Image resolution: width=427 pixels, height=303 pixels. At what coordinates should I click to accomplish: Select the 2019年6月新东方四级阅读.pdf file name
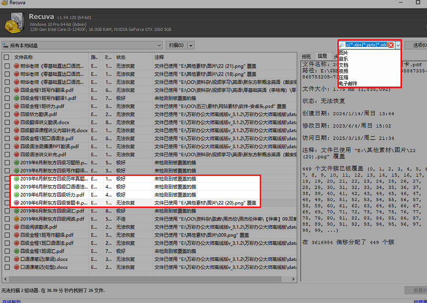click(52, 219)
